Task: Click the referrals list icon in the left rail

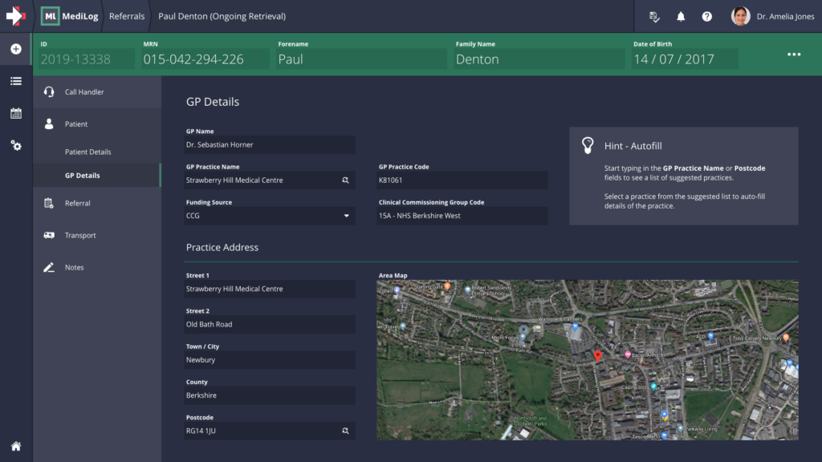Action: click(15, 81)
